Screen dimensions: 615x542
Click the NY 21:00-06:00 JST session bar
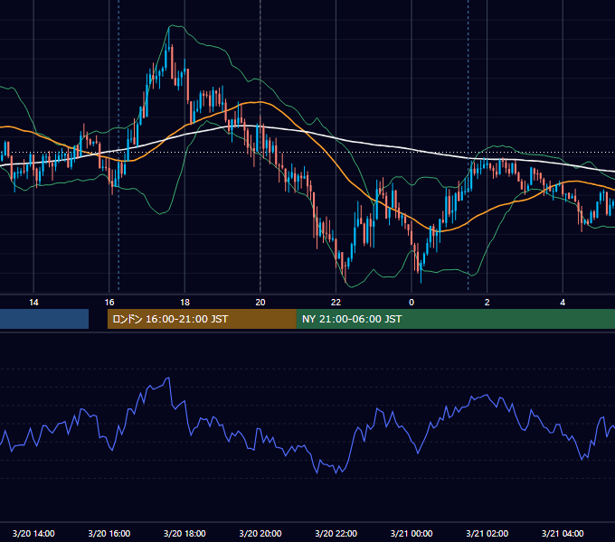click(455, 319)
